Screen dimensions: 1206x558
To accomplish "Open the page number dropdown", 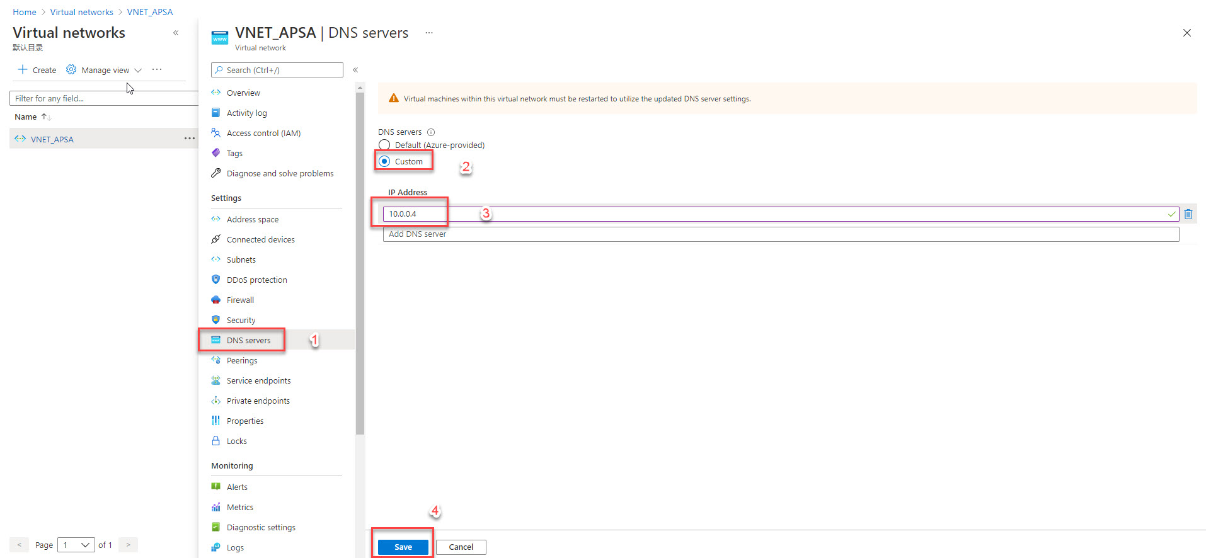I will (76, 545).
